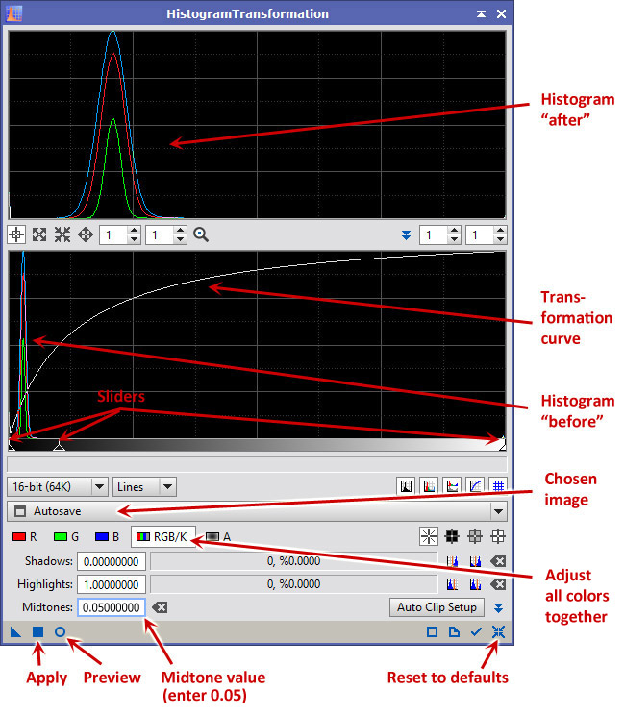Toggle the second colored histogram display icon

tap(429, 486)
